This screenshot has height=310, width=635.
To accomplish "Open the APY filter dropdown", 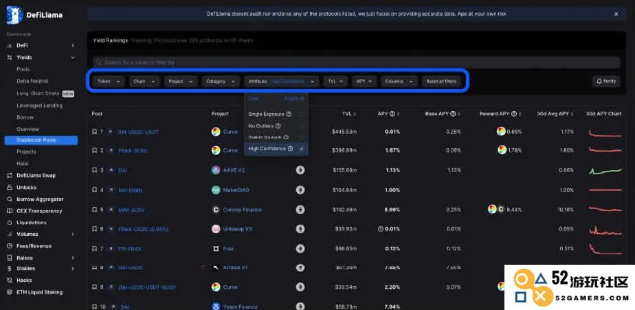I will click(364, 81).
